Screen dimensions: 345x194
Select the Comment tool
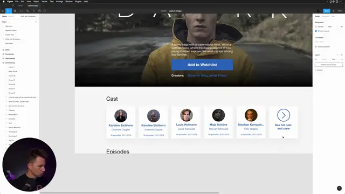(x=45, y=11)
